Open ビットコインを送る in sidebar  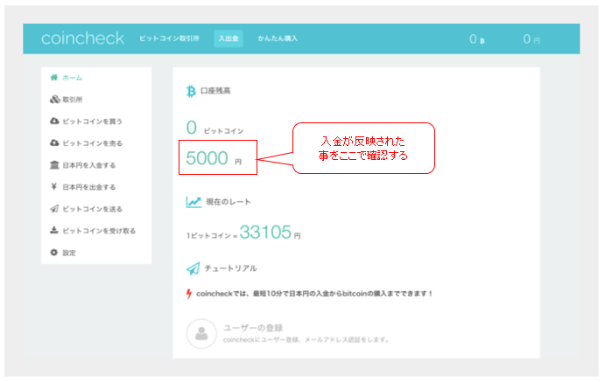pyautogui.click(x=92, y=209)
